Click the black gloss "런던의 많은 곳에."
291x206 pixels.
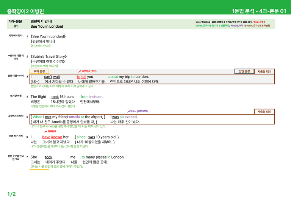95,162
